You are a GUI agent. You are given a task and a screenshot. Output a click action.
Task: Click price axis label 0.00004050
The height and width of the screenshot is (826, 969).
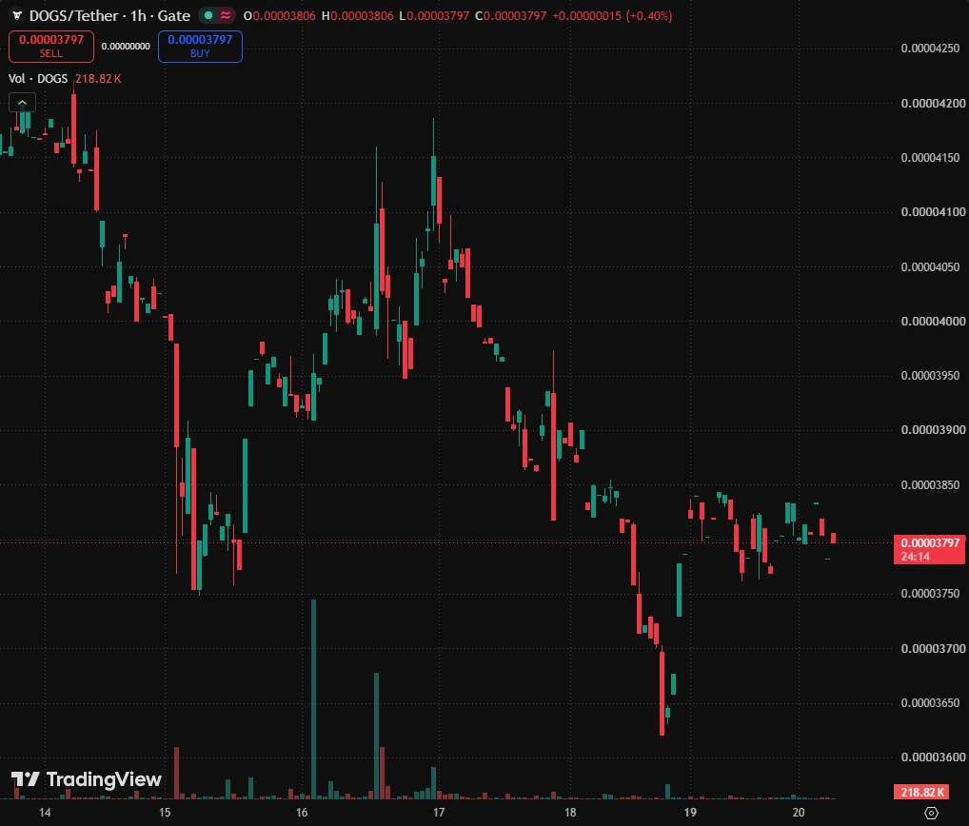[x=931, y=266]
